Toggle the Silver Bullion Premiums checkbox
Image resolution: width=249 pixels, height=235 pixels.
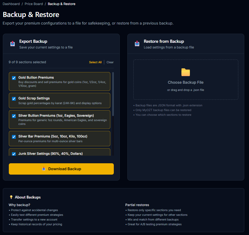(x=14, y=116)
